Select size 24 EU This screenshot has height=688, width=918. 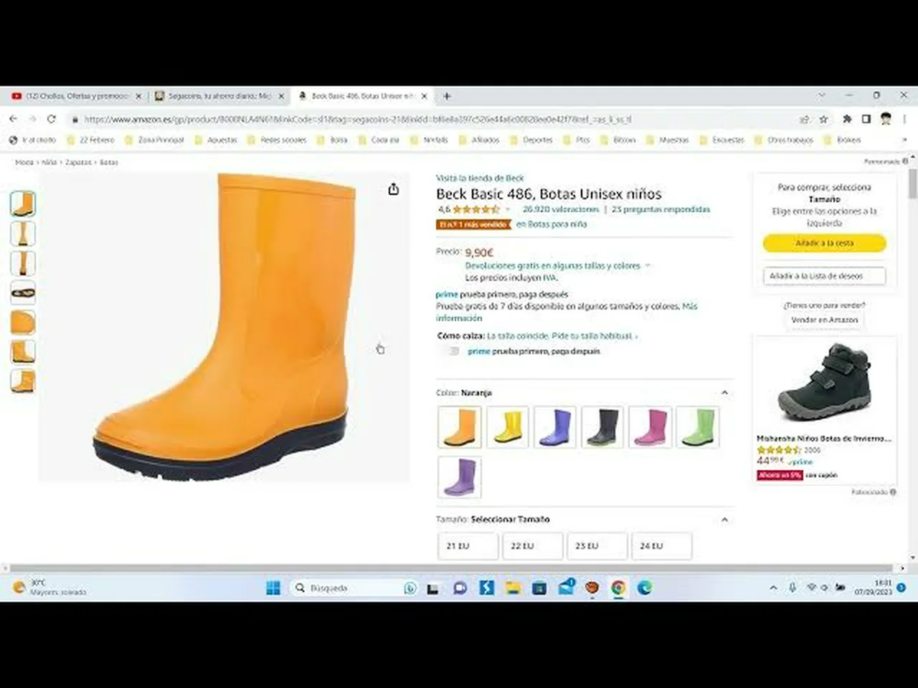(661, 546)
